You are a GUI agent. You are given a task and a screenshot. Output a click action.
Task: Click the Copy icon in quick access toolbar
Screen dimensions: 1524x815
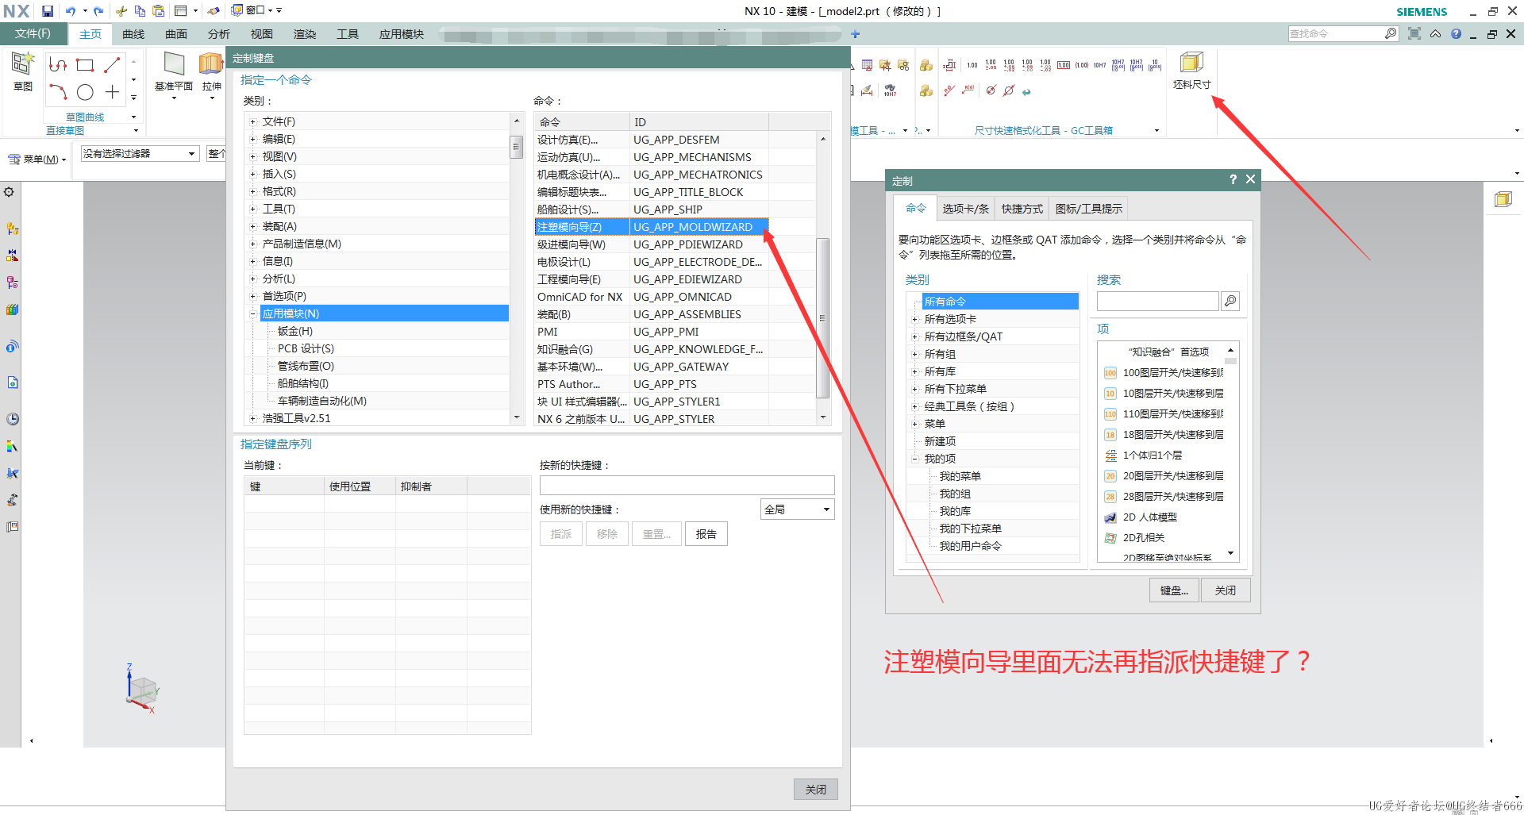[140, 11]
